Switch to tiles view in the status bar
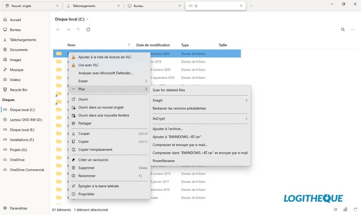This screenshot has width=361, height=215. click(x=346, y=209)
